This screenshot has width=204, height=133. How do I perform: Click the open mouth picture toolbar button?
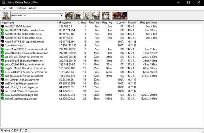[x=78, y=16]
